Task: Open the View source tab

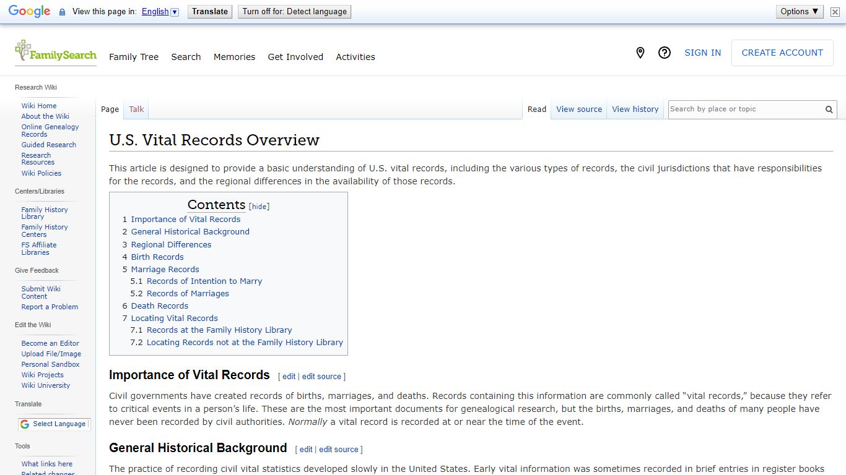Action: tap(579, 109)
